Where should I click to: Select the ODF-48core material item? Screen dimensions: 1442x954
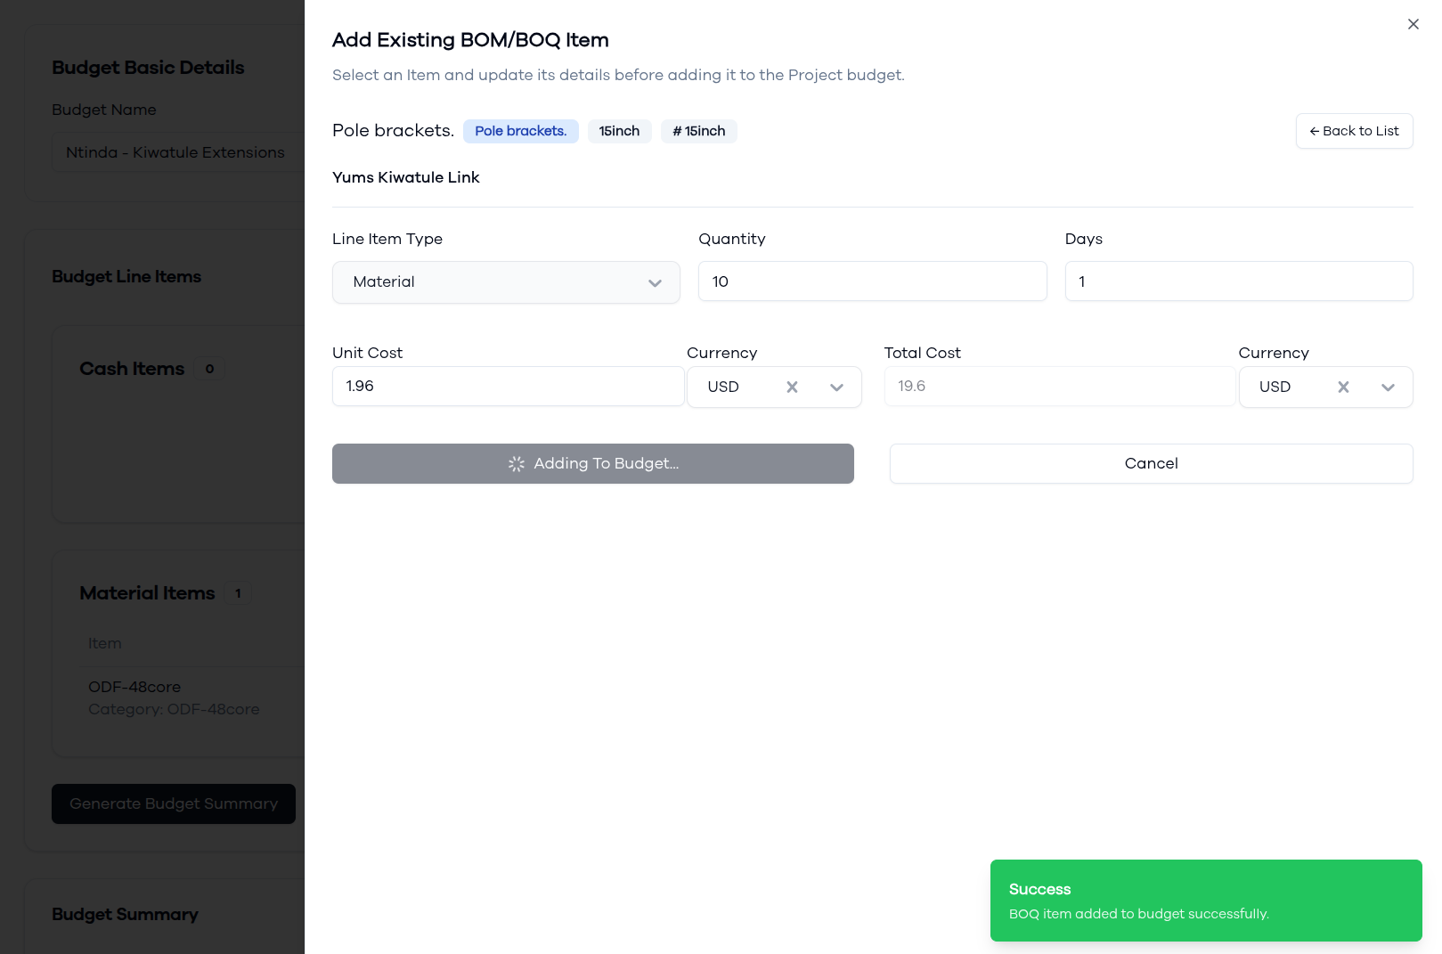134,687
